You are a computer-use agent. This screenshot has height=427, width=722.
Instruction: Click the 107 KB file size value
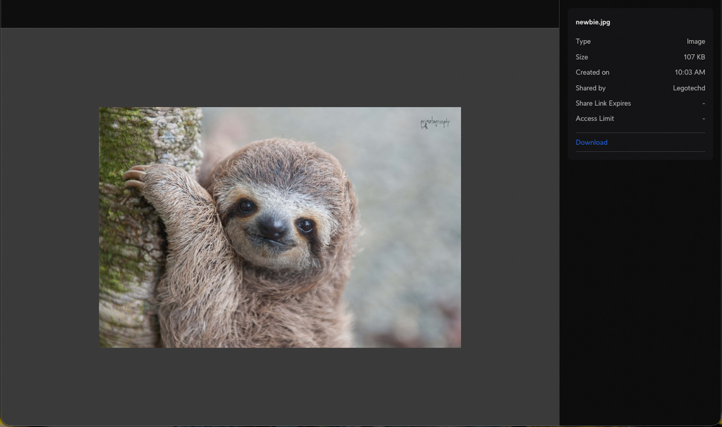pos(694,57)
